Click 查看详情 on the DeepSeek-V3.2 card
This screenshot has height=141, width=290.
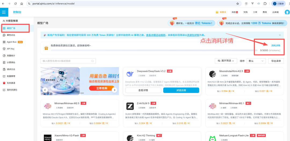[143, 90]
